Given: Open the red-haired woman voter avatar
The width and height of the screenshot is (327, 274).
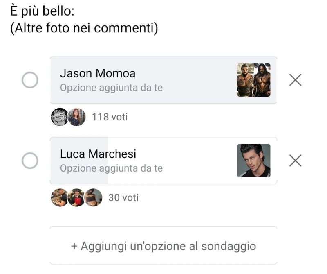Looking at the screenshot, I should click(x=76, y=117).
